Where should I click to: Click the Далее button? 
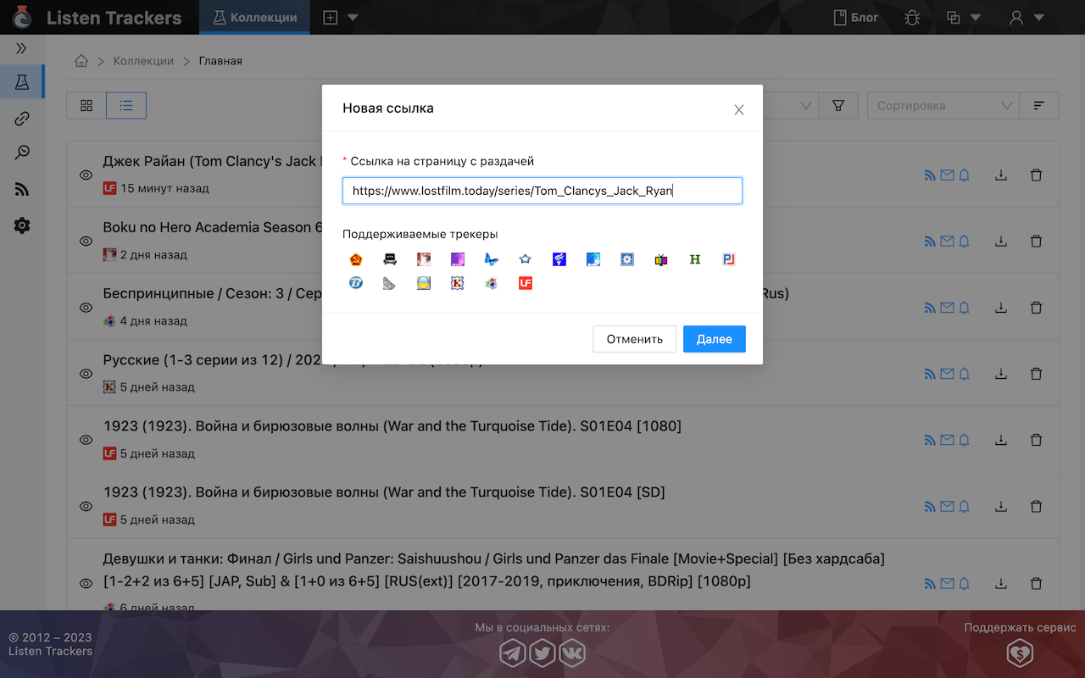[714, 339]
